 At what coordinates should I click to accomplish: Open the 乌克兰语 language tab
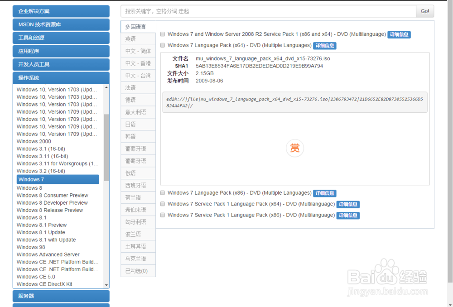[138, 259]
